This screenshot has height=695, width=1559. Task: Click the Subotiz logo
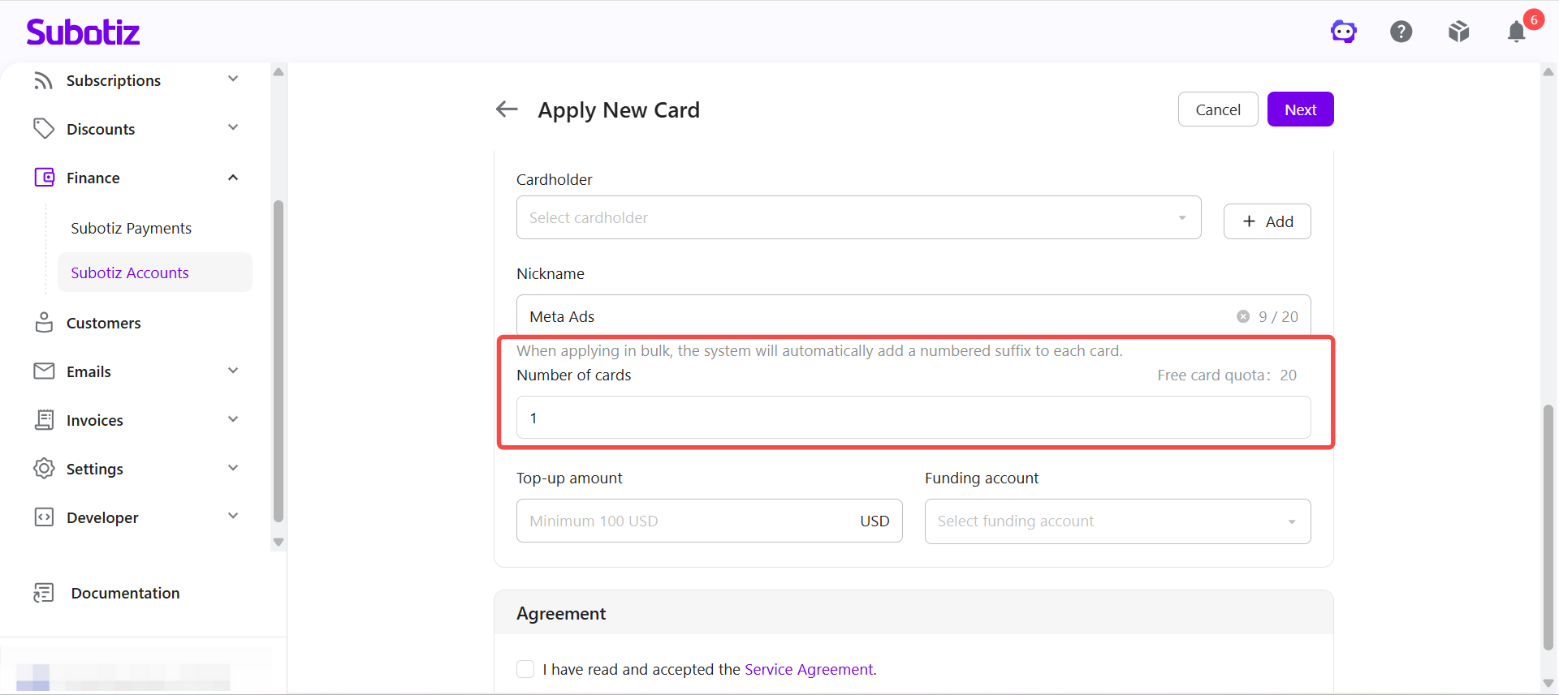(x=83, y=32)
